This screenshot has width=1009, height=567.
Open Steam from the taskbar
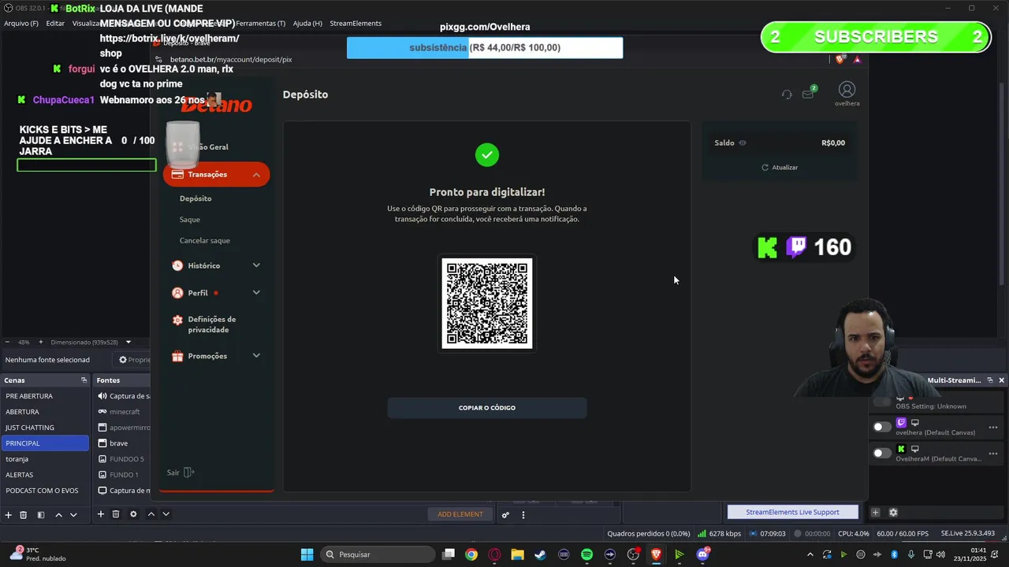click(540, 554)
